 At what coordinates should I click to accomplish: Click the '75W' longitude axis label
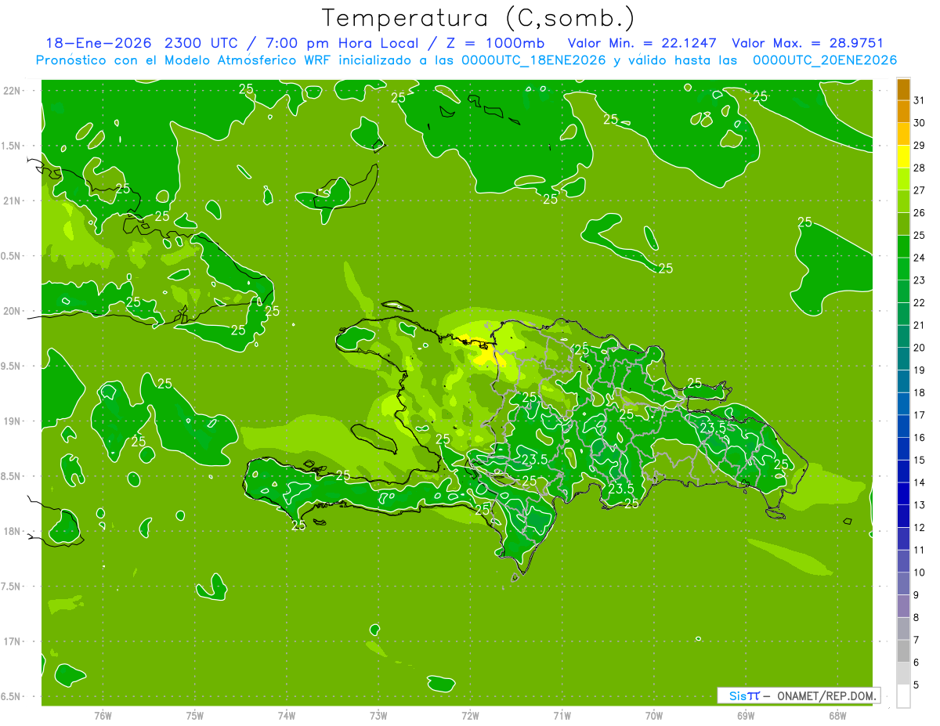[x=194, y=716]
